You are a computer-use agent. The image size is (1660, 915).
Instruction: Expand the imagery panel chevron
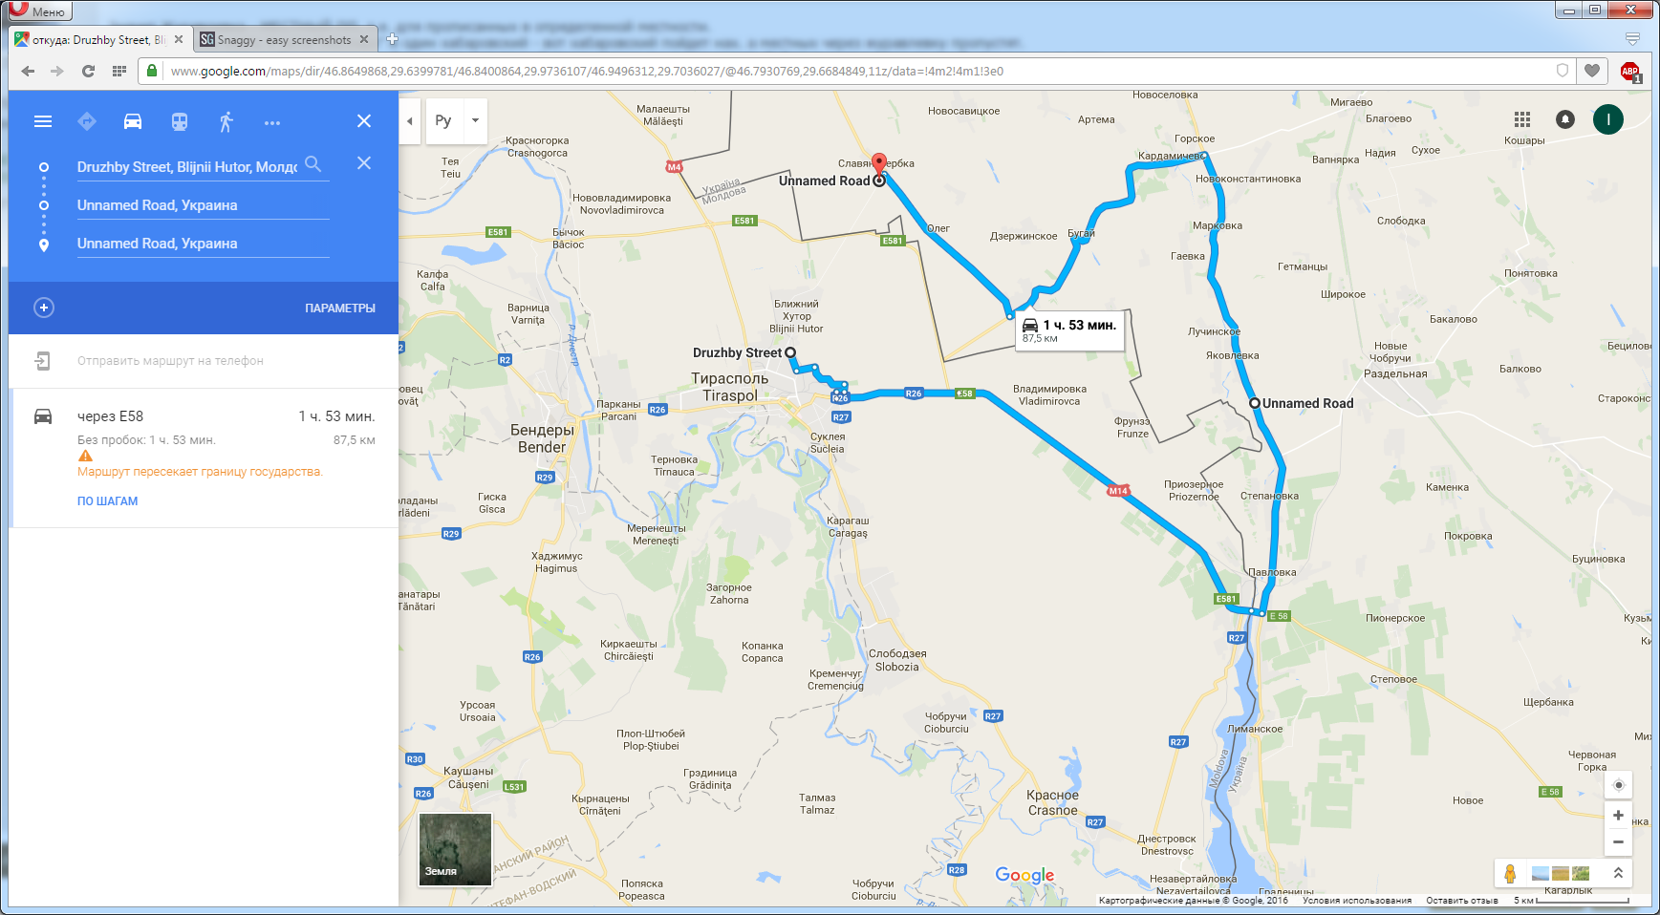[x=1618, y=873]
